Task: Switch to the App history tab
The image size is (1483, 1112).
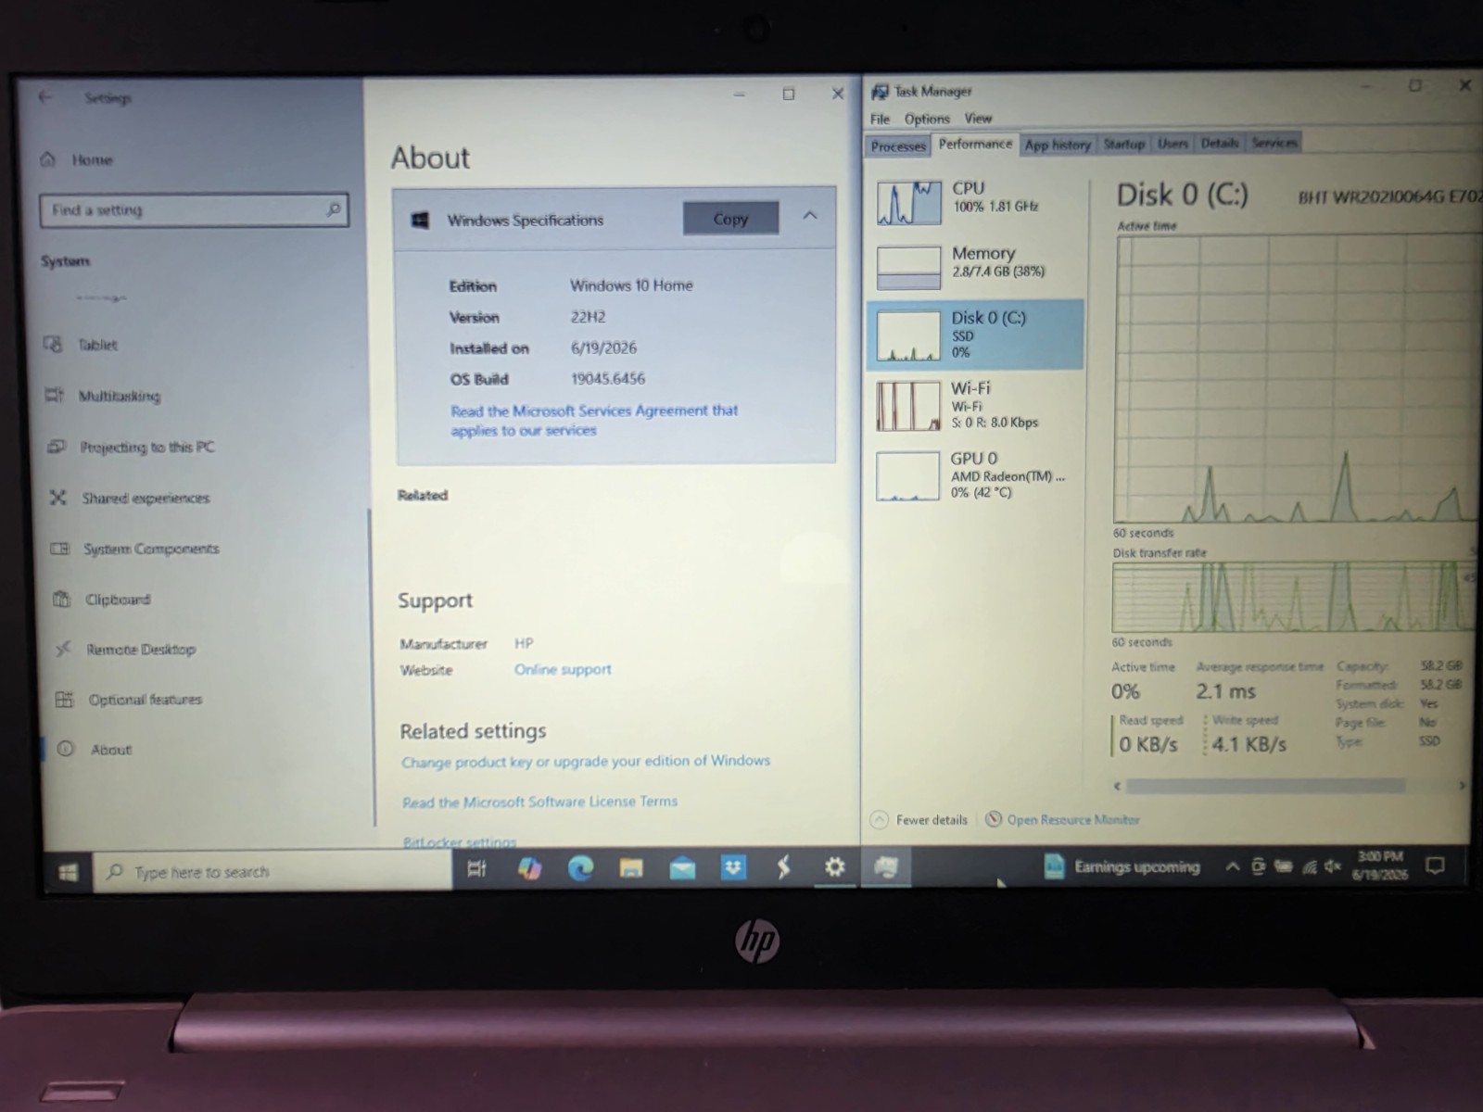Action: (x=1058, y=145)
